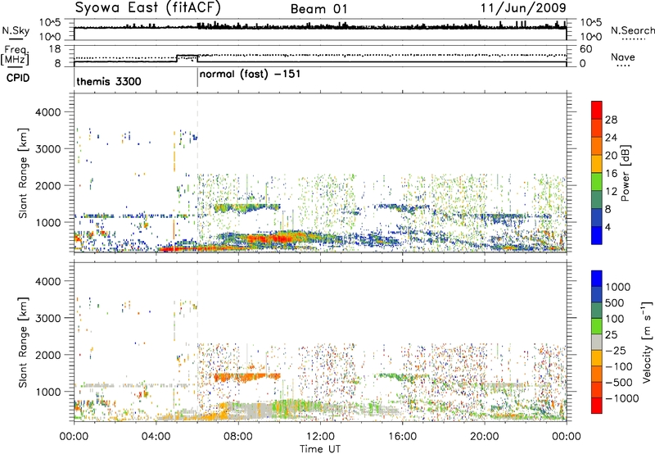Viewport: 655px width, 454px height.
Task: Click the blue bottom segment of Power colorbar
Action: (597, 235)
